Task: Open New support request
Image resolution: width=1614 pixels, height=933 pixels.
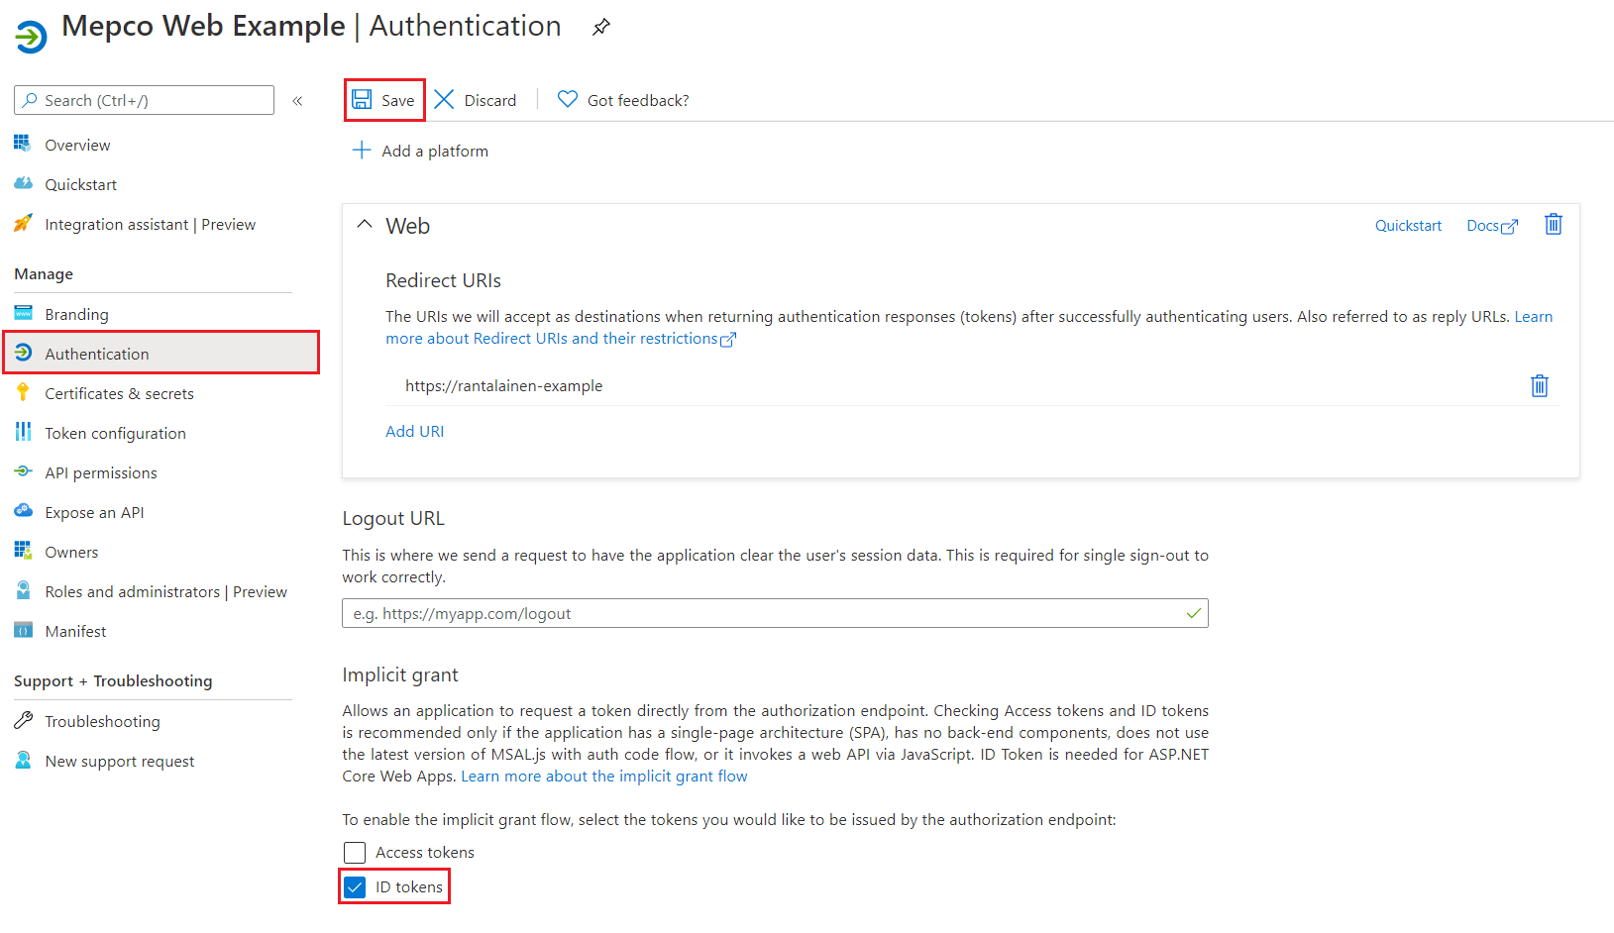Action: 120,762
